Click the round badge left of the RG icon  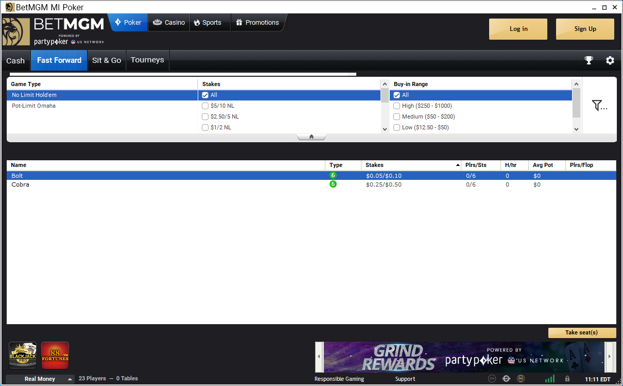click(507, 379)
